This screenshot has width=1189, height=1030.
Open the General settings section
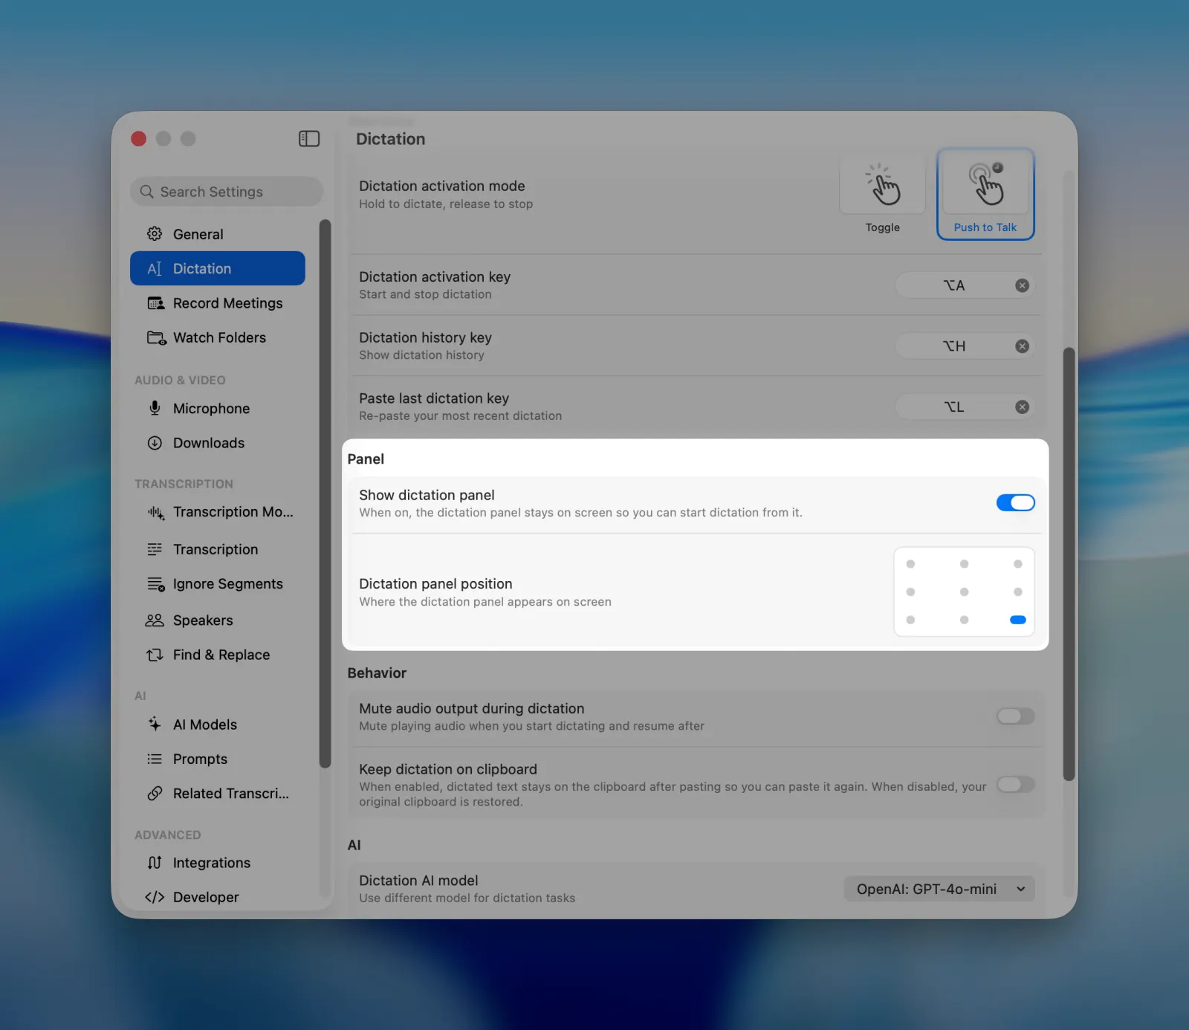218,234
